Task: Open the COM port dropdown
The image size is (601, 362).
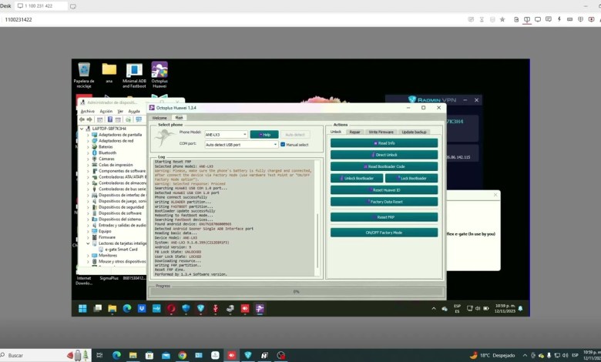Action: pyautogui.click(x=274, y=144)
